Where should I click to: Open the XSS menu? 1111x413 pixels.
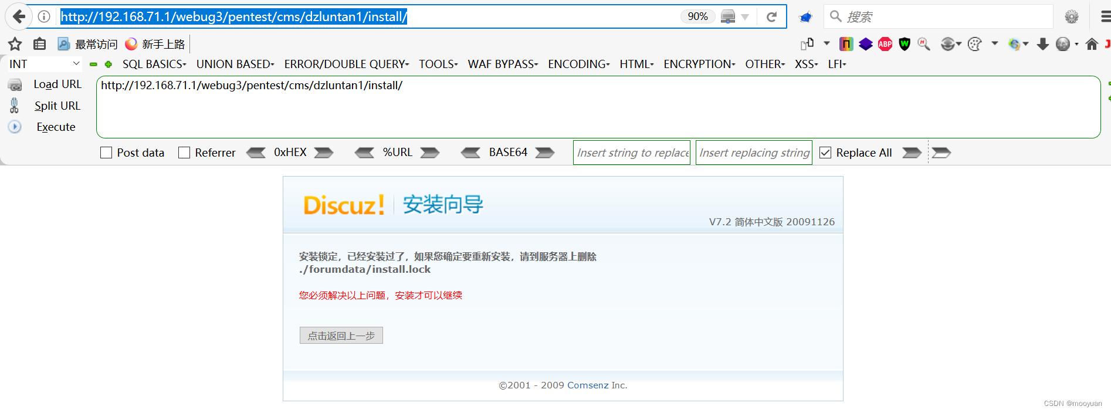point(807,64)
